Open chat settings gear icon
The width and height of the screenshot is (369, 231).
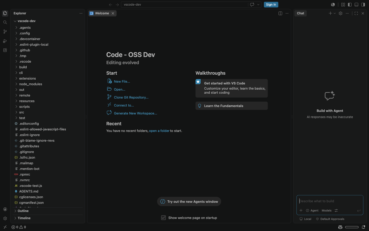pos(341,13)
